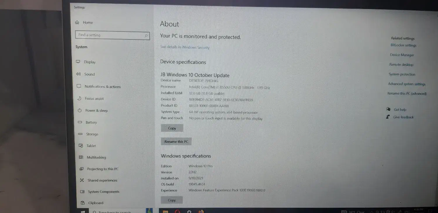
Task: Open Device Manager link
Action: click(402, 55)
